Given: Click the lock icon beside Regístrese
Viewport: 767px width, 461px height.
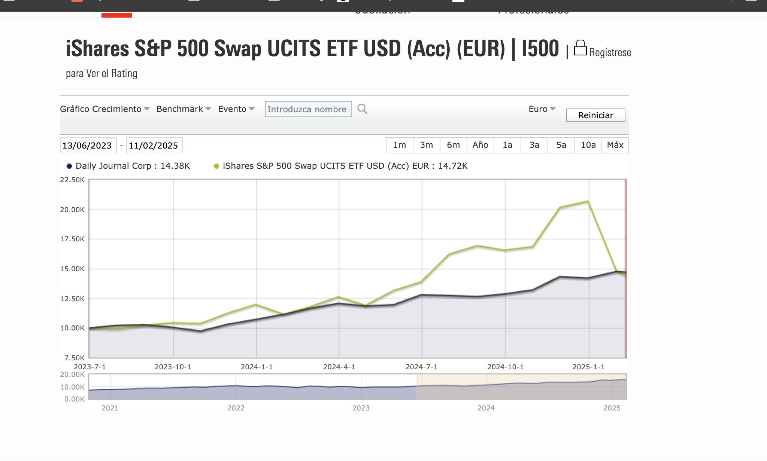Looking at the screenshot, I should (x=580, y=48).
